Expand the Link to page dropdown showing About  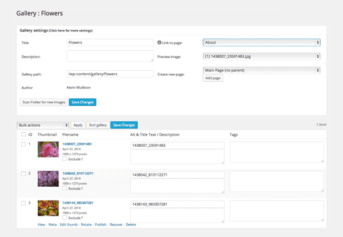[x=262, y=43]
